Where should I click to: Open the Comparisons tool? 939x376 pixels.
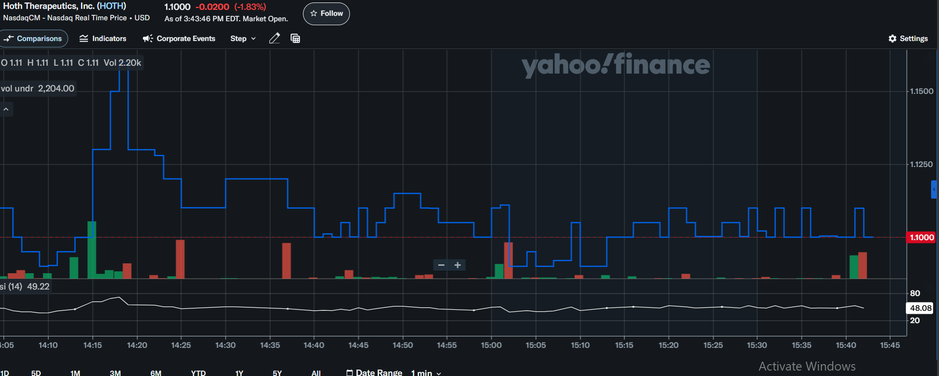click(x=33, y=39)
